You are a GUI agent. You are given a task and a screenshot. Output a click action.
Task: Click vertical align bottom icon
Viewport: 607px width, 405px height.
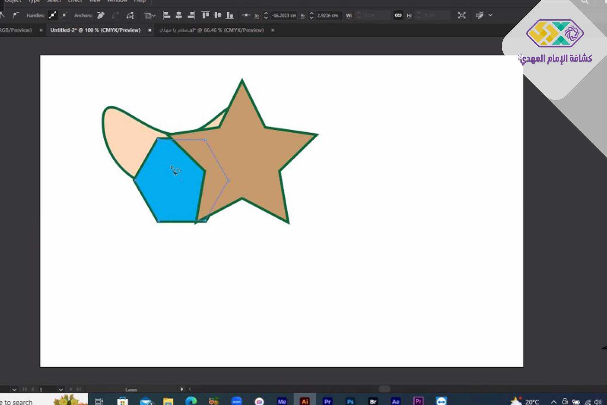[230, 15]
